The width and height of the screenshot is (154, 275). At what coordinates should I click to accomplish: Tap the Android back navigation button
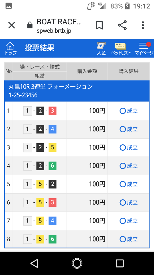(x=35, y=263)
